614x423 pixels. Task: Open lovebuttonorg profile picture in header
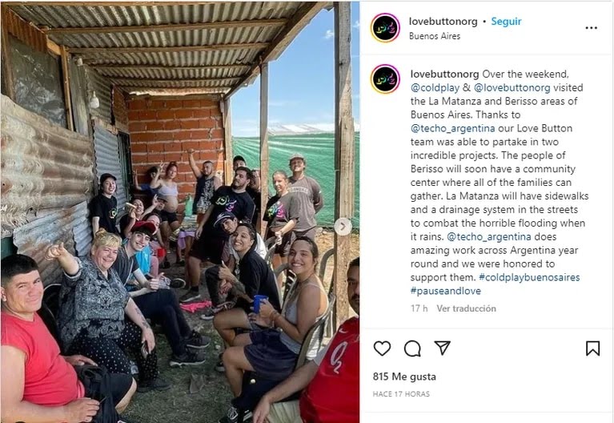pos(385,28)
